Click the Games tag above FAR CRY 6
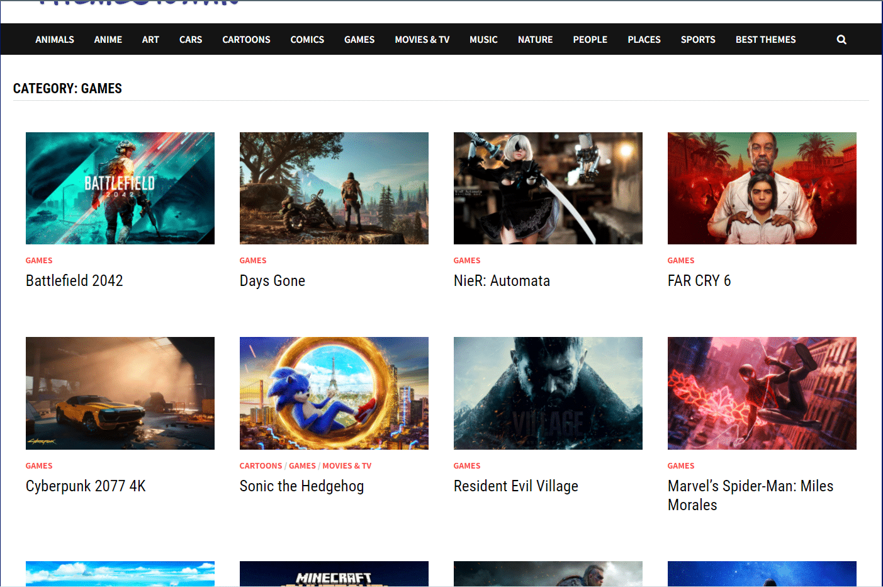This screenshot has width=883, height=587. pos(681,261)
